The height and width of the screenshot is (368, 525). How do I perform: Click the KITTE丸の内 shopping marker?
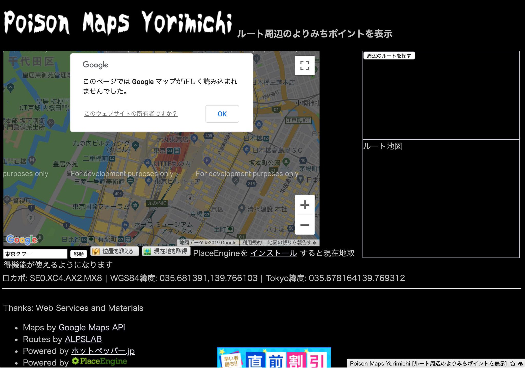(x=147, y=162)
